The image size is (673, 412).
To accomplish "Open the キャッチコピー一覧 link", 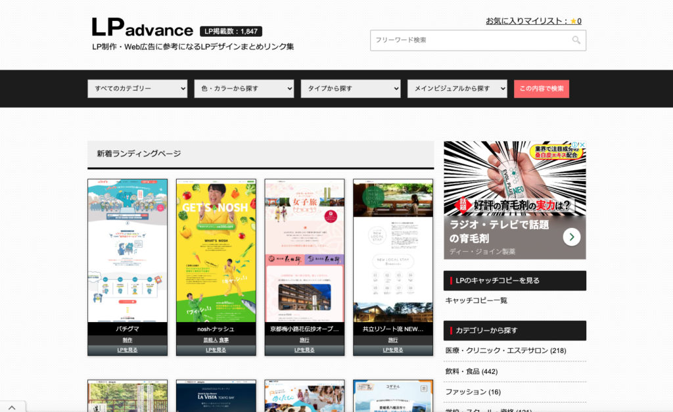I will coord(476,300).
